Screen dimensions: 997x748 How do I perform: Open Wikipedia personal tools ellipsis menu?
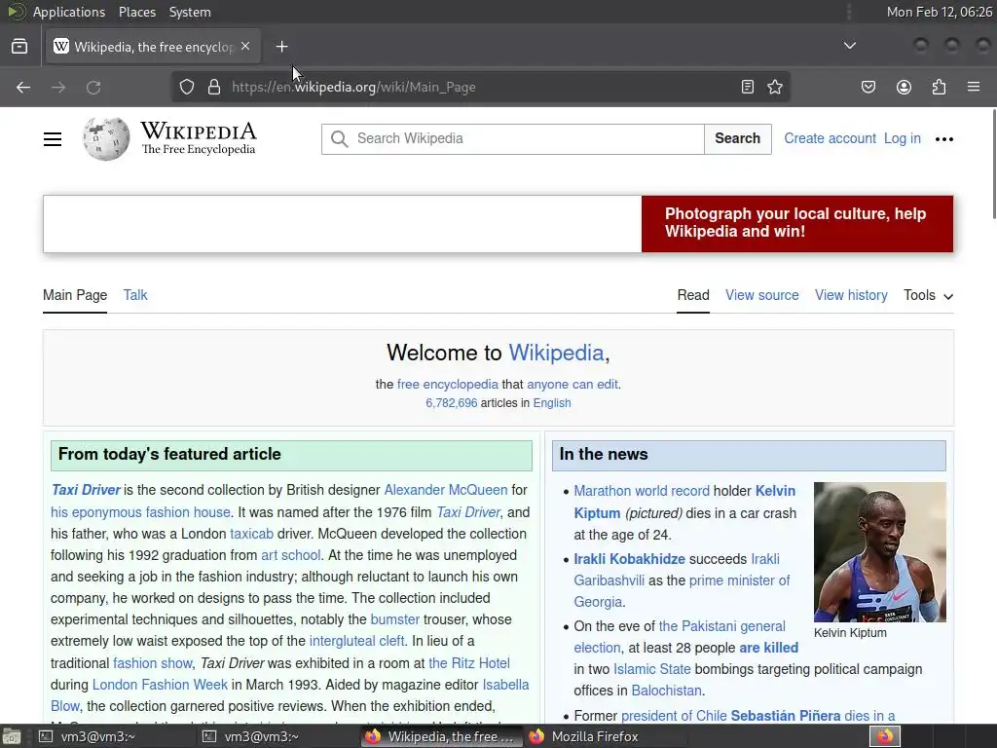(944, 139)
